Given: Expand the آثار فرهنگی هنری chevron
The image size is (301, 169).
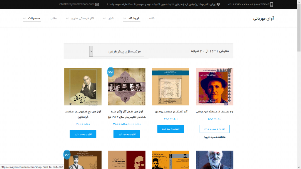Looking at the screenshot, I should pos(67,18).
